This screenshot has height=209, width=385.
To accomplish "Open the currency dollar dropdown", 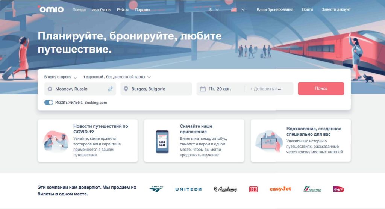I will 214,9.
